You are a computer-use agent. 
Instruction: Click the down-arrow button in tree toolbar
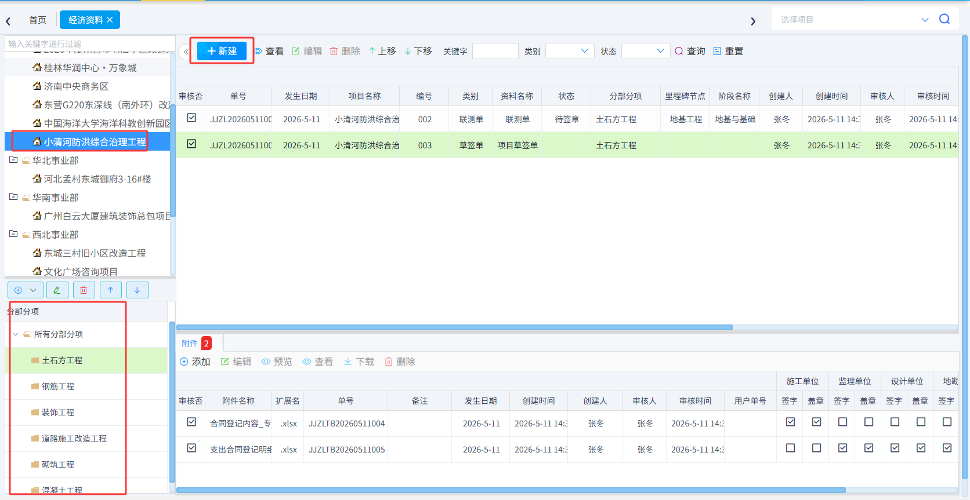[137, 290]
